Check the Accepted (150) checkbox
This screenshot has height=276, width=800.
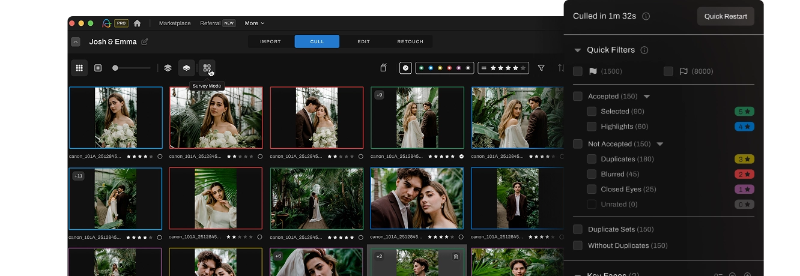(x=578, y=97)
